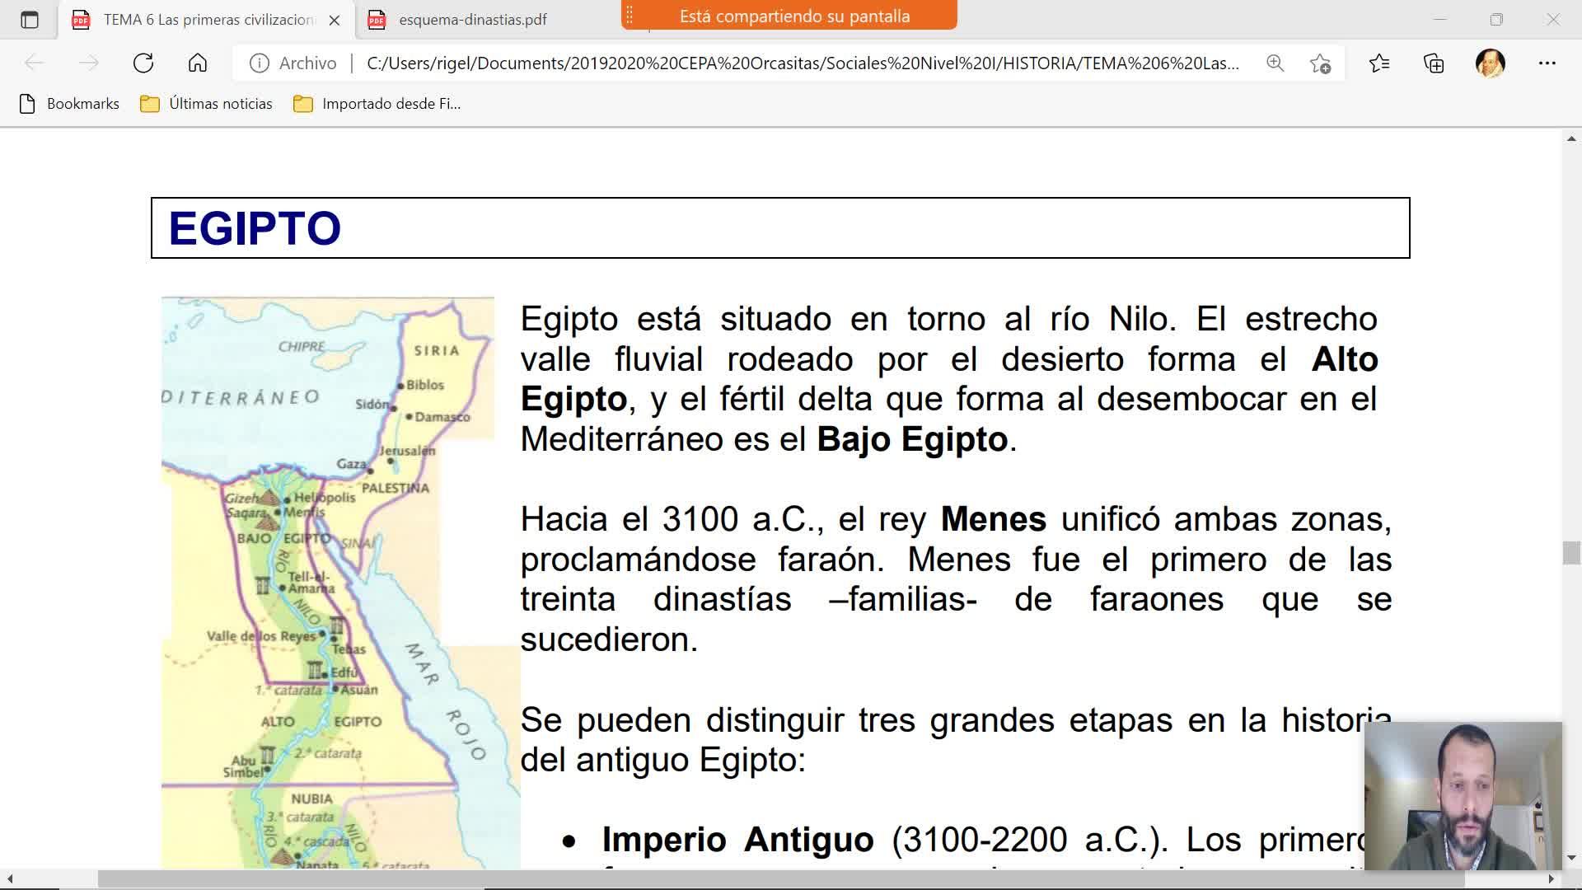
Task: View site information Archivo icon
Action: [x=260, y=63]
